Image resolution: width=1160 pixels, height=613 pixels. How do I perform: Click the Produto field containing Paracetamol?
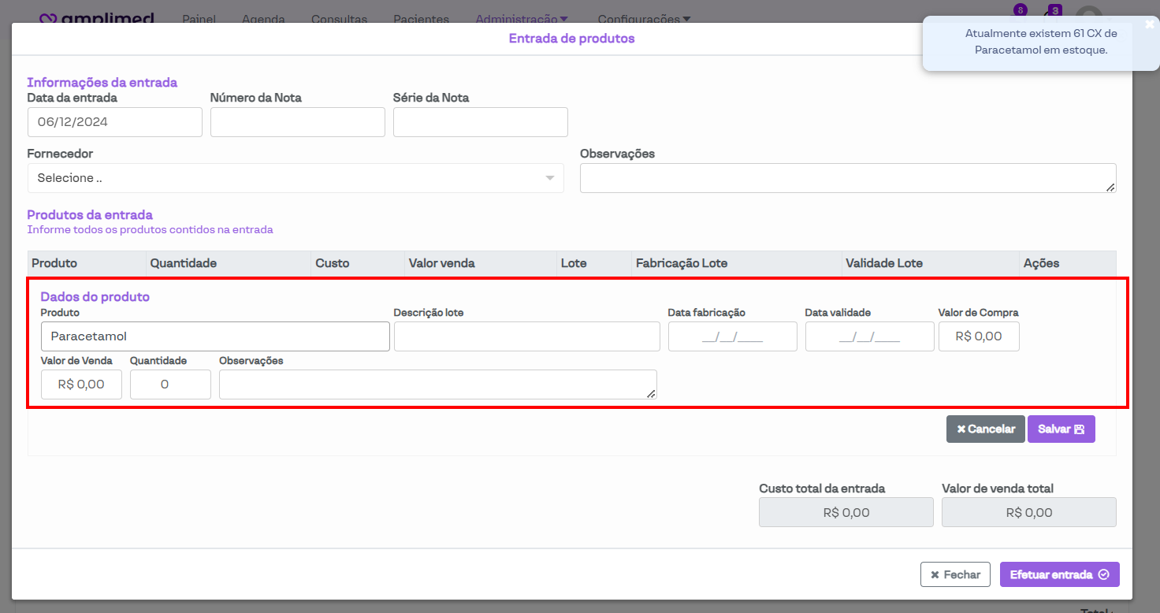(x=215, y=336)
